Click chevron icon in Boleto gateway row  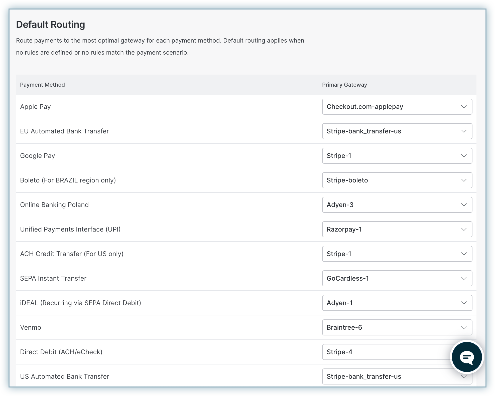coord(464,180)
